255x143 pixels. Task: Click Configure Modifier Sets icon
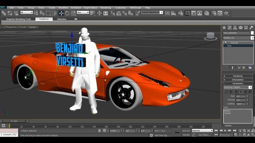tap(250, 68)
